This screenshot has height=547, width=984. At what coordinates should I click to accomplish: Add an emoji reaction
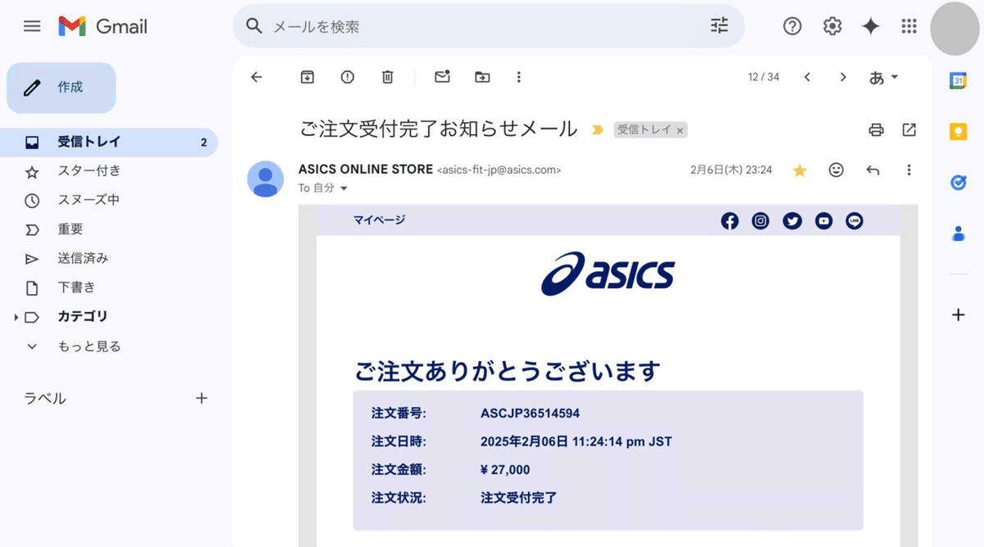click(836, 170)
